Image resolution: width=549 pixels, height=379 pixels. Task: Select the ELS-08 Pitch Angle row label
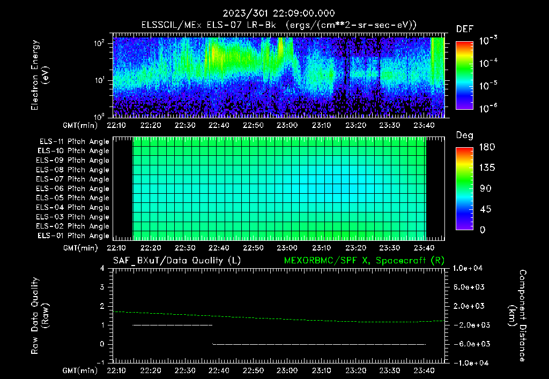coord(72,170)
